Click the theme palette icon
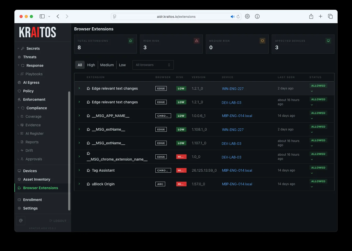Screen dimensions: 352x251 pyautogui.click(x=21, y=221)
